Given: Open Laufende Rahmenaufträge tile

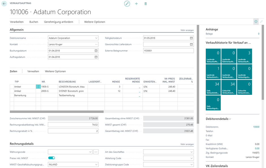Looking at the screenshot, I should point(229,56).
